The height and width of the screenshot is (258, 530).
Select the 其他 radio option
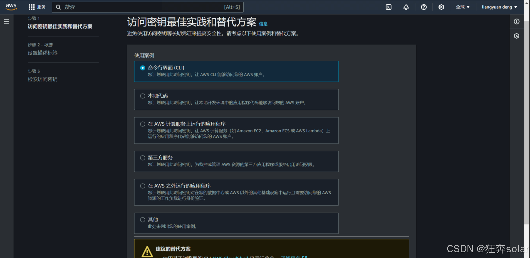(x=143, y=220)
